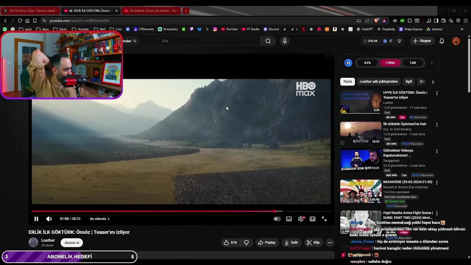The image size is (471, 265).
Task: Show hidden bookmarks with double chevron
Action: point(462,29)
